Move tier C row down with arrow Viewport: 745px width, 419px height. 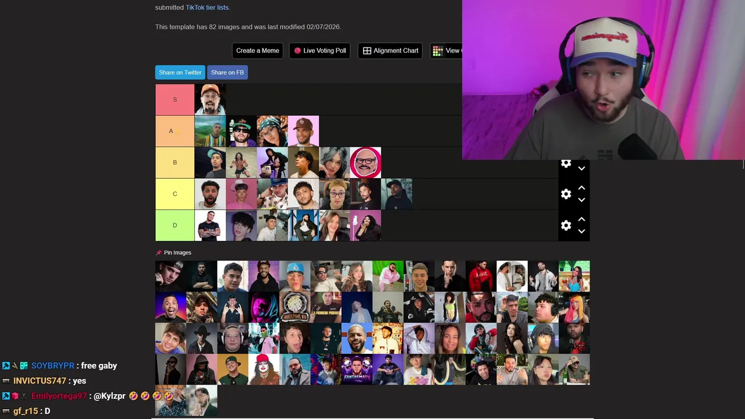click(x=581, y=200)
